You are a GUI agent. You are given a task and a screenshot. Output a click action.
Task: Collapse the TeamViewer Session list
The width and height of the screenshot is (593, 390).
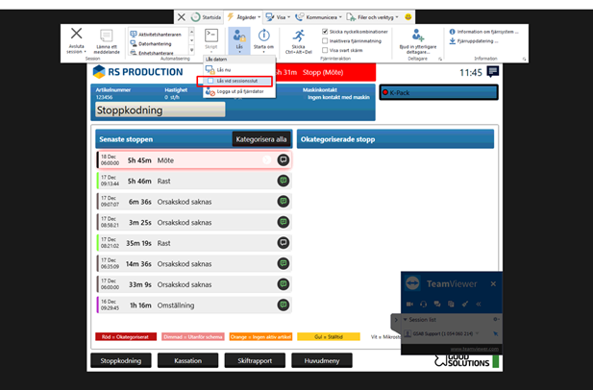click(x=406, y=319)
